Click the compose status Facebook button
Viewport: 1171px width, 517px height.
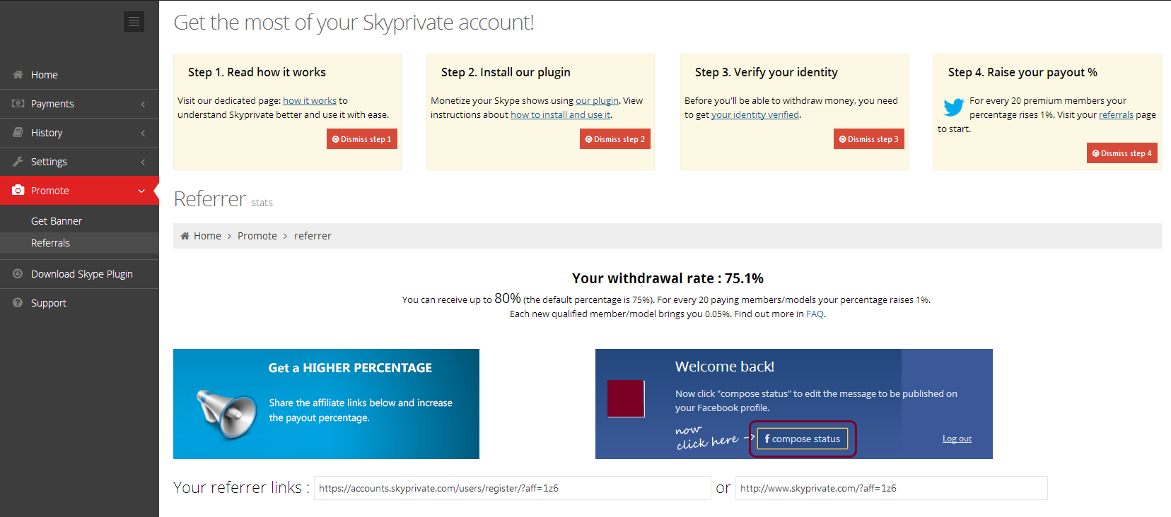(803, 439)
